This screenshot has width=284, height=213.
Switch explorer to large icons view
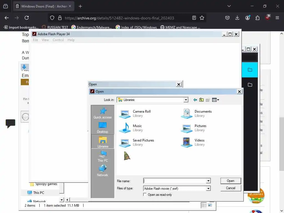210,205
